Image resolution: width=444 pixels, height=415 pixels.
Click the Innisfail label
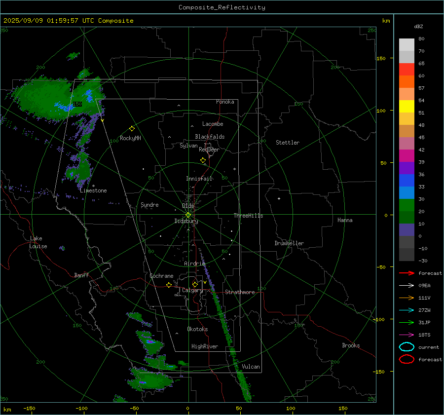199,179
